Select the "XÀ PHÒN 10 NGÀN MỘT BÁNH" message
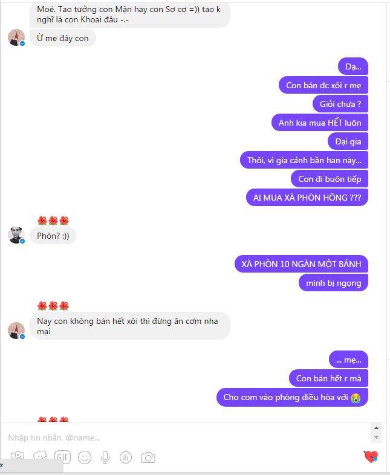Screen dimensions: 390x475 coord(301,264)
